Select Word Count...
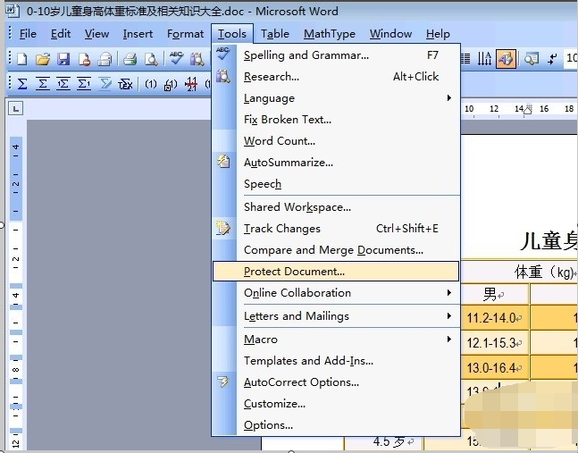This screenshot has width=578, height=453. 337,141
